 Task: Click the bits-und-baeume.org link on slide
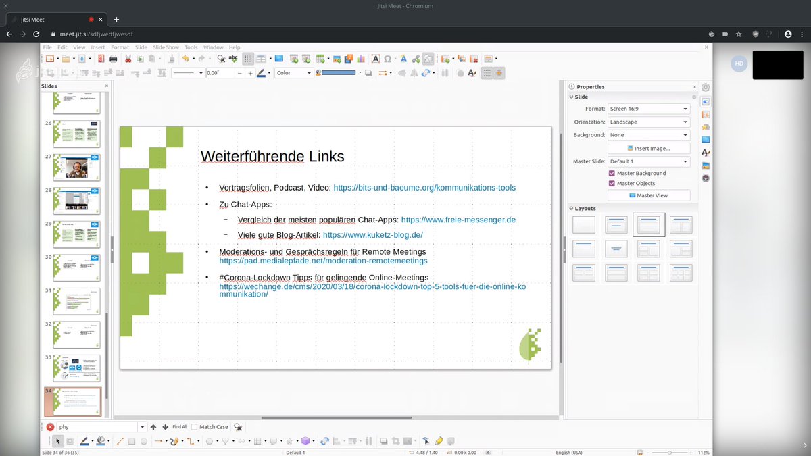[x=425, y=188]
